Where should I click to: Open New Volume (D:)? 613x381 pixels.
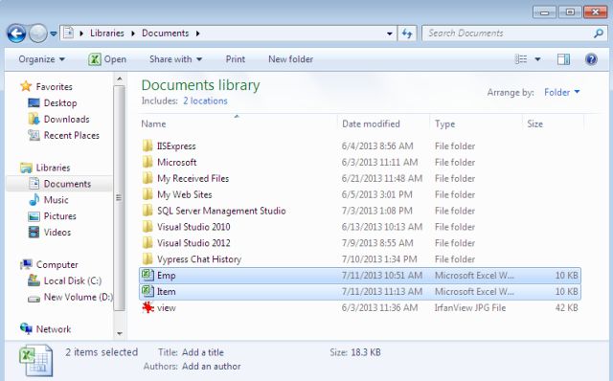pos(78,297)
